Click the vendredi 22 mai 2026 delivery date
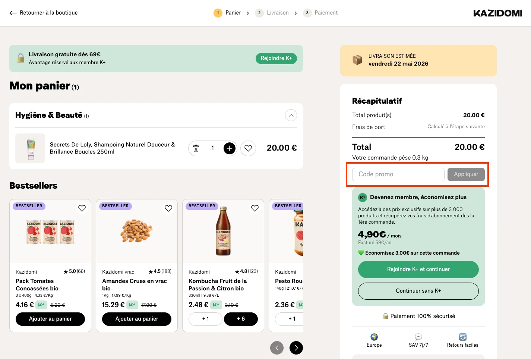 (398, 64)
